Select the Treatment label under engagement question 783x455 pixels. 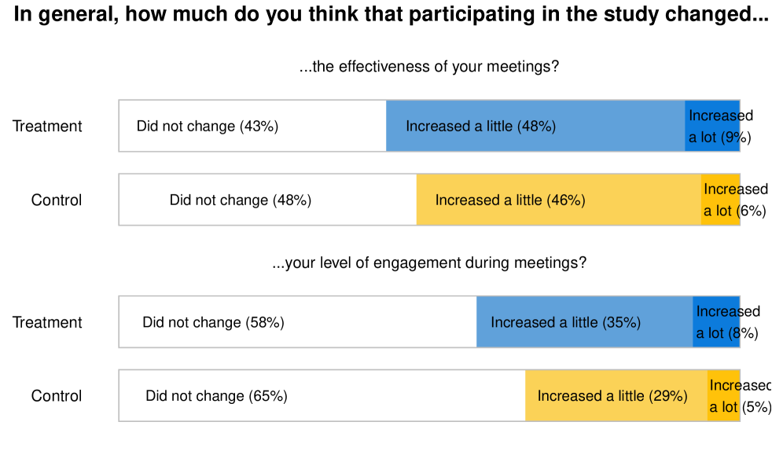(47, 322)
